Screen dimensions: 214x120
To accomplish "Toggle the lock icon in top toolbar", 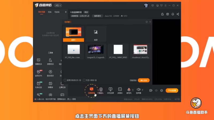I will pos(162,14).
